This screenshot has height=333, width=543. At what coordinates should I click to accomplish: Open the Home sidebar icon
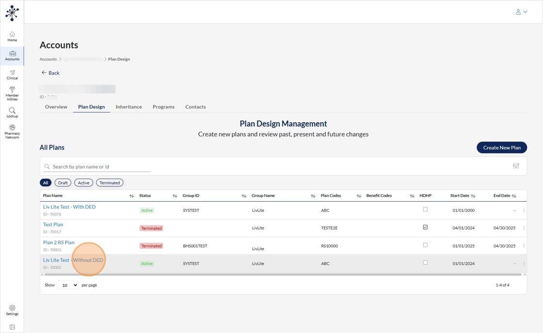(x=12, y=36)
